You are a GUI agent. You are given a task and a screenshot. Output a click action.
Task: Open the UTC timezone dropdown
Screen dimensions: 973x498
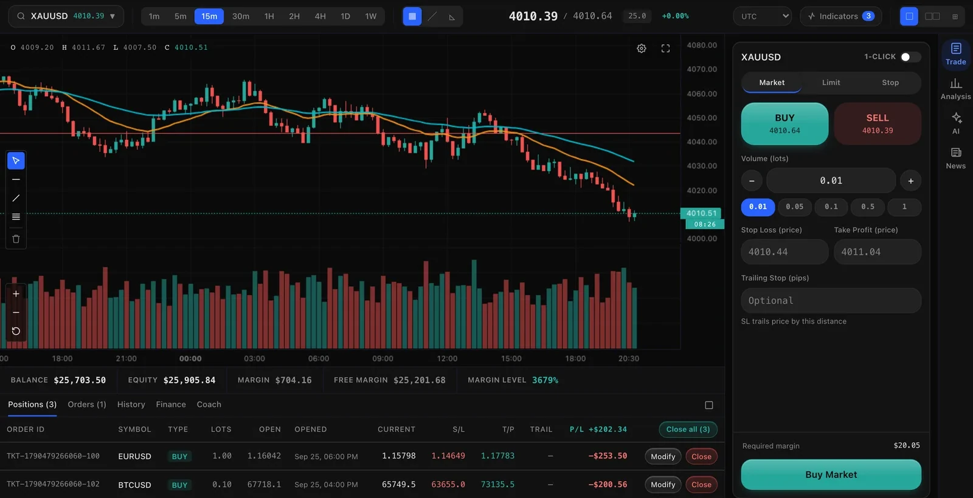(x=763, y=16)
